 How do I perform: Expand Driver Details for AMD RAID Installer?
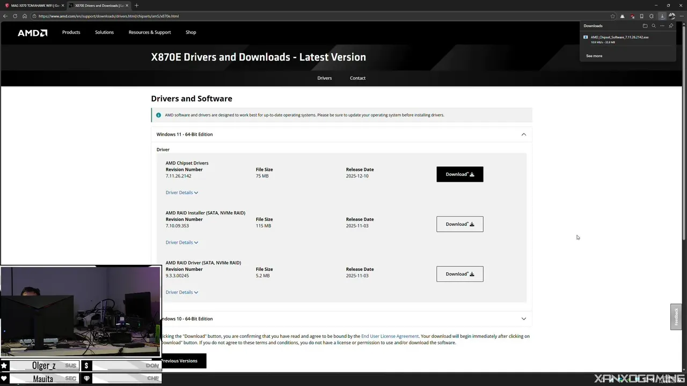[182, 242]
